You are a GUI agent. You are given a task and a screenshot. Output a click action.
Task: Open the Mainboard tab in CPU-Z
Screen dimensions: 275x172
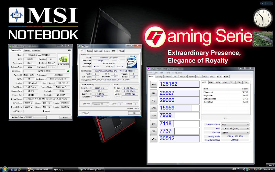coord(98,51)
